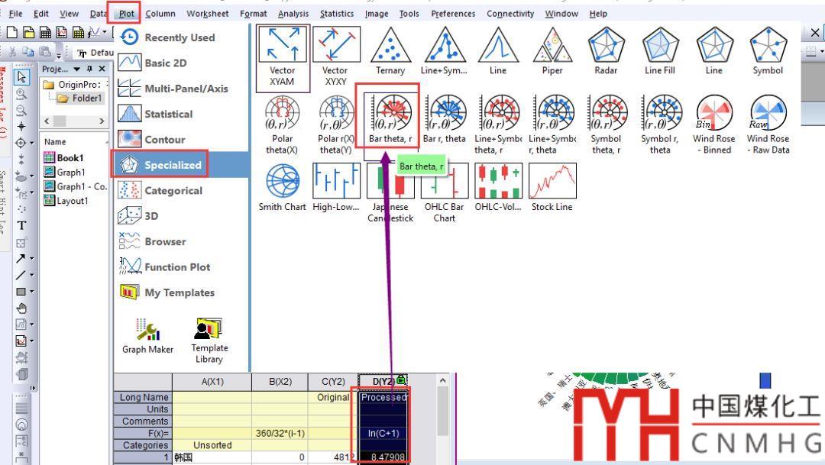The image size is (825, 465).
Task: Open the Browser plot category
Action: (x=182, y=241)
